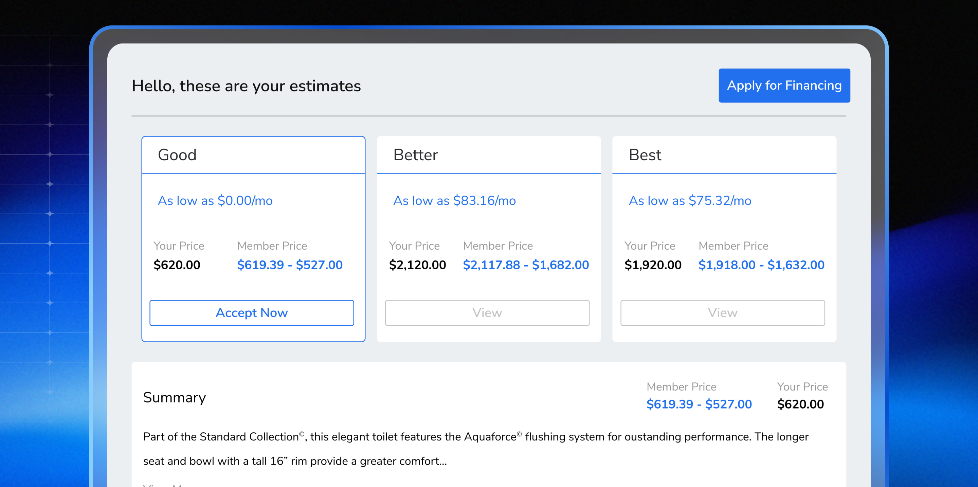The width and height of the screenshot is (978, 487).
Task: Click the Summary heading
Action: (174, 397)
